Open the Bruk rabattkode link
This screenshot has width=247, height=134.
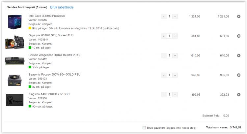pos(62,7)
